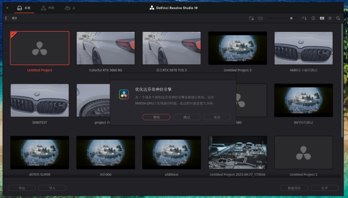Image resolution: width=348 pixels, height=198 pixels.
Task: Click the 跳过 button in dialog
Action: pos(187,117)
